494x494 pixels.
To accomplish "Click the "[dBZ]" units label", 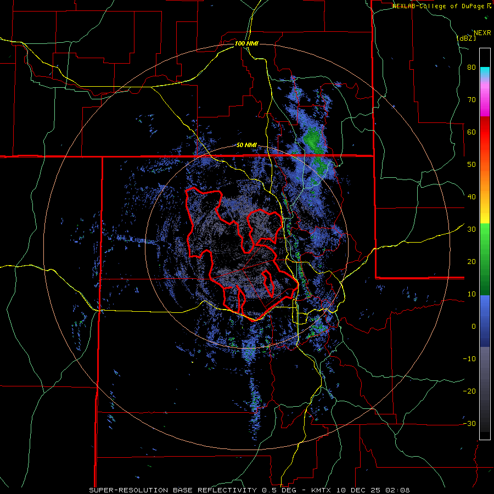I will coord(466,38).
